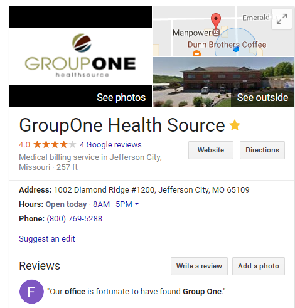
Task: Expand the business hours dropdown arrow
Action: click(x=137, y=204)
